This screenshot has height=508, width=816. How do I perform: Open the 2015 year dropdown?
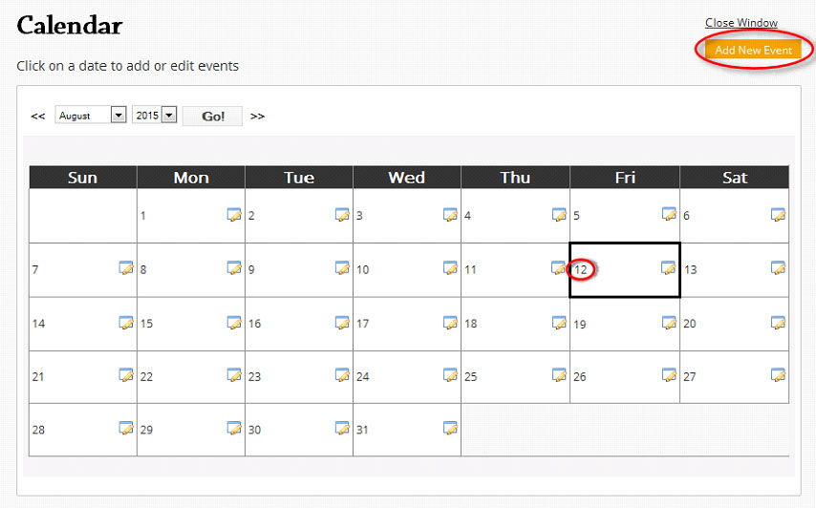155,115
